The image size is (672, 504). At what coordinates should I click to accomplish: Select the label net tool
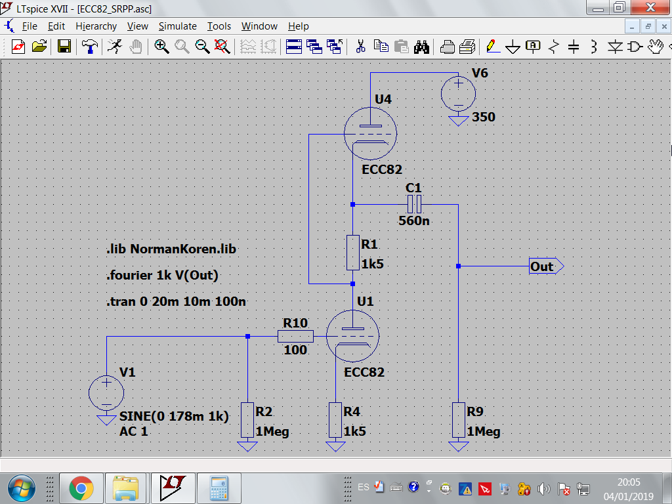click(533, 47)
